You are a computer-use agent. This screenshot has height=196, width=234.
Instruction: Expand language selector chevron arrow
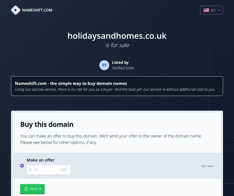219,10
